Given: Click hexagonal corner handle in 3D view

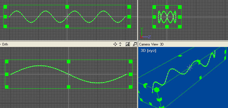Looking at the screenshot, I should point(157,90).
